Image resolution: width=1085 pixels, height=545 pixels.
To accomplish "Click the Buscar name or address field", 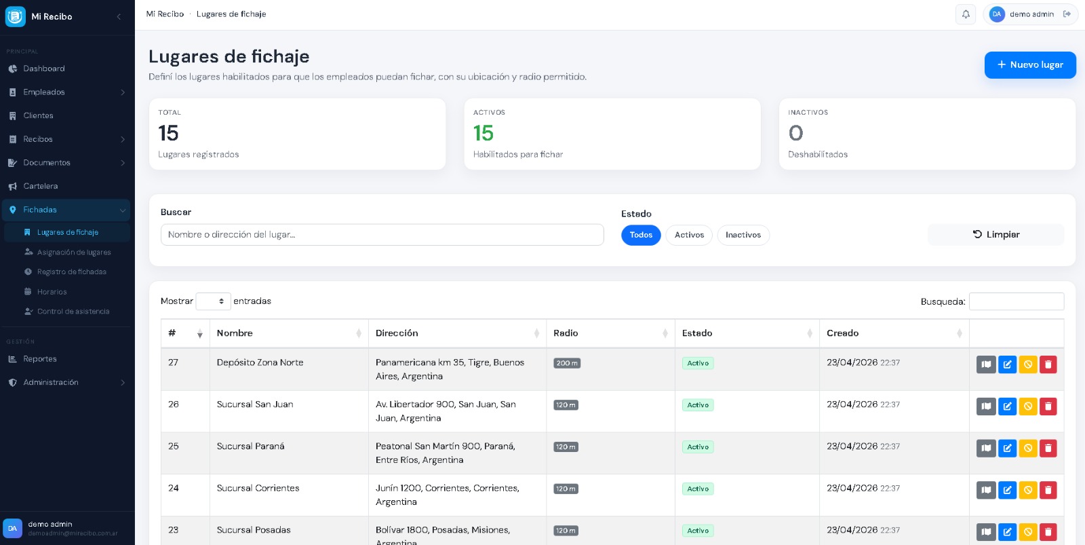I will [x=382, y=235].
